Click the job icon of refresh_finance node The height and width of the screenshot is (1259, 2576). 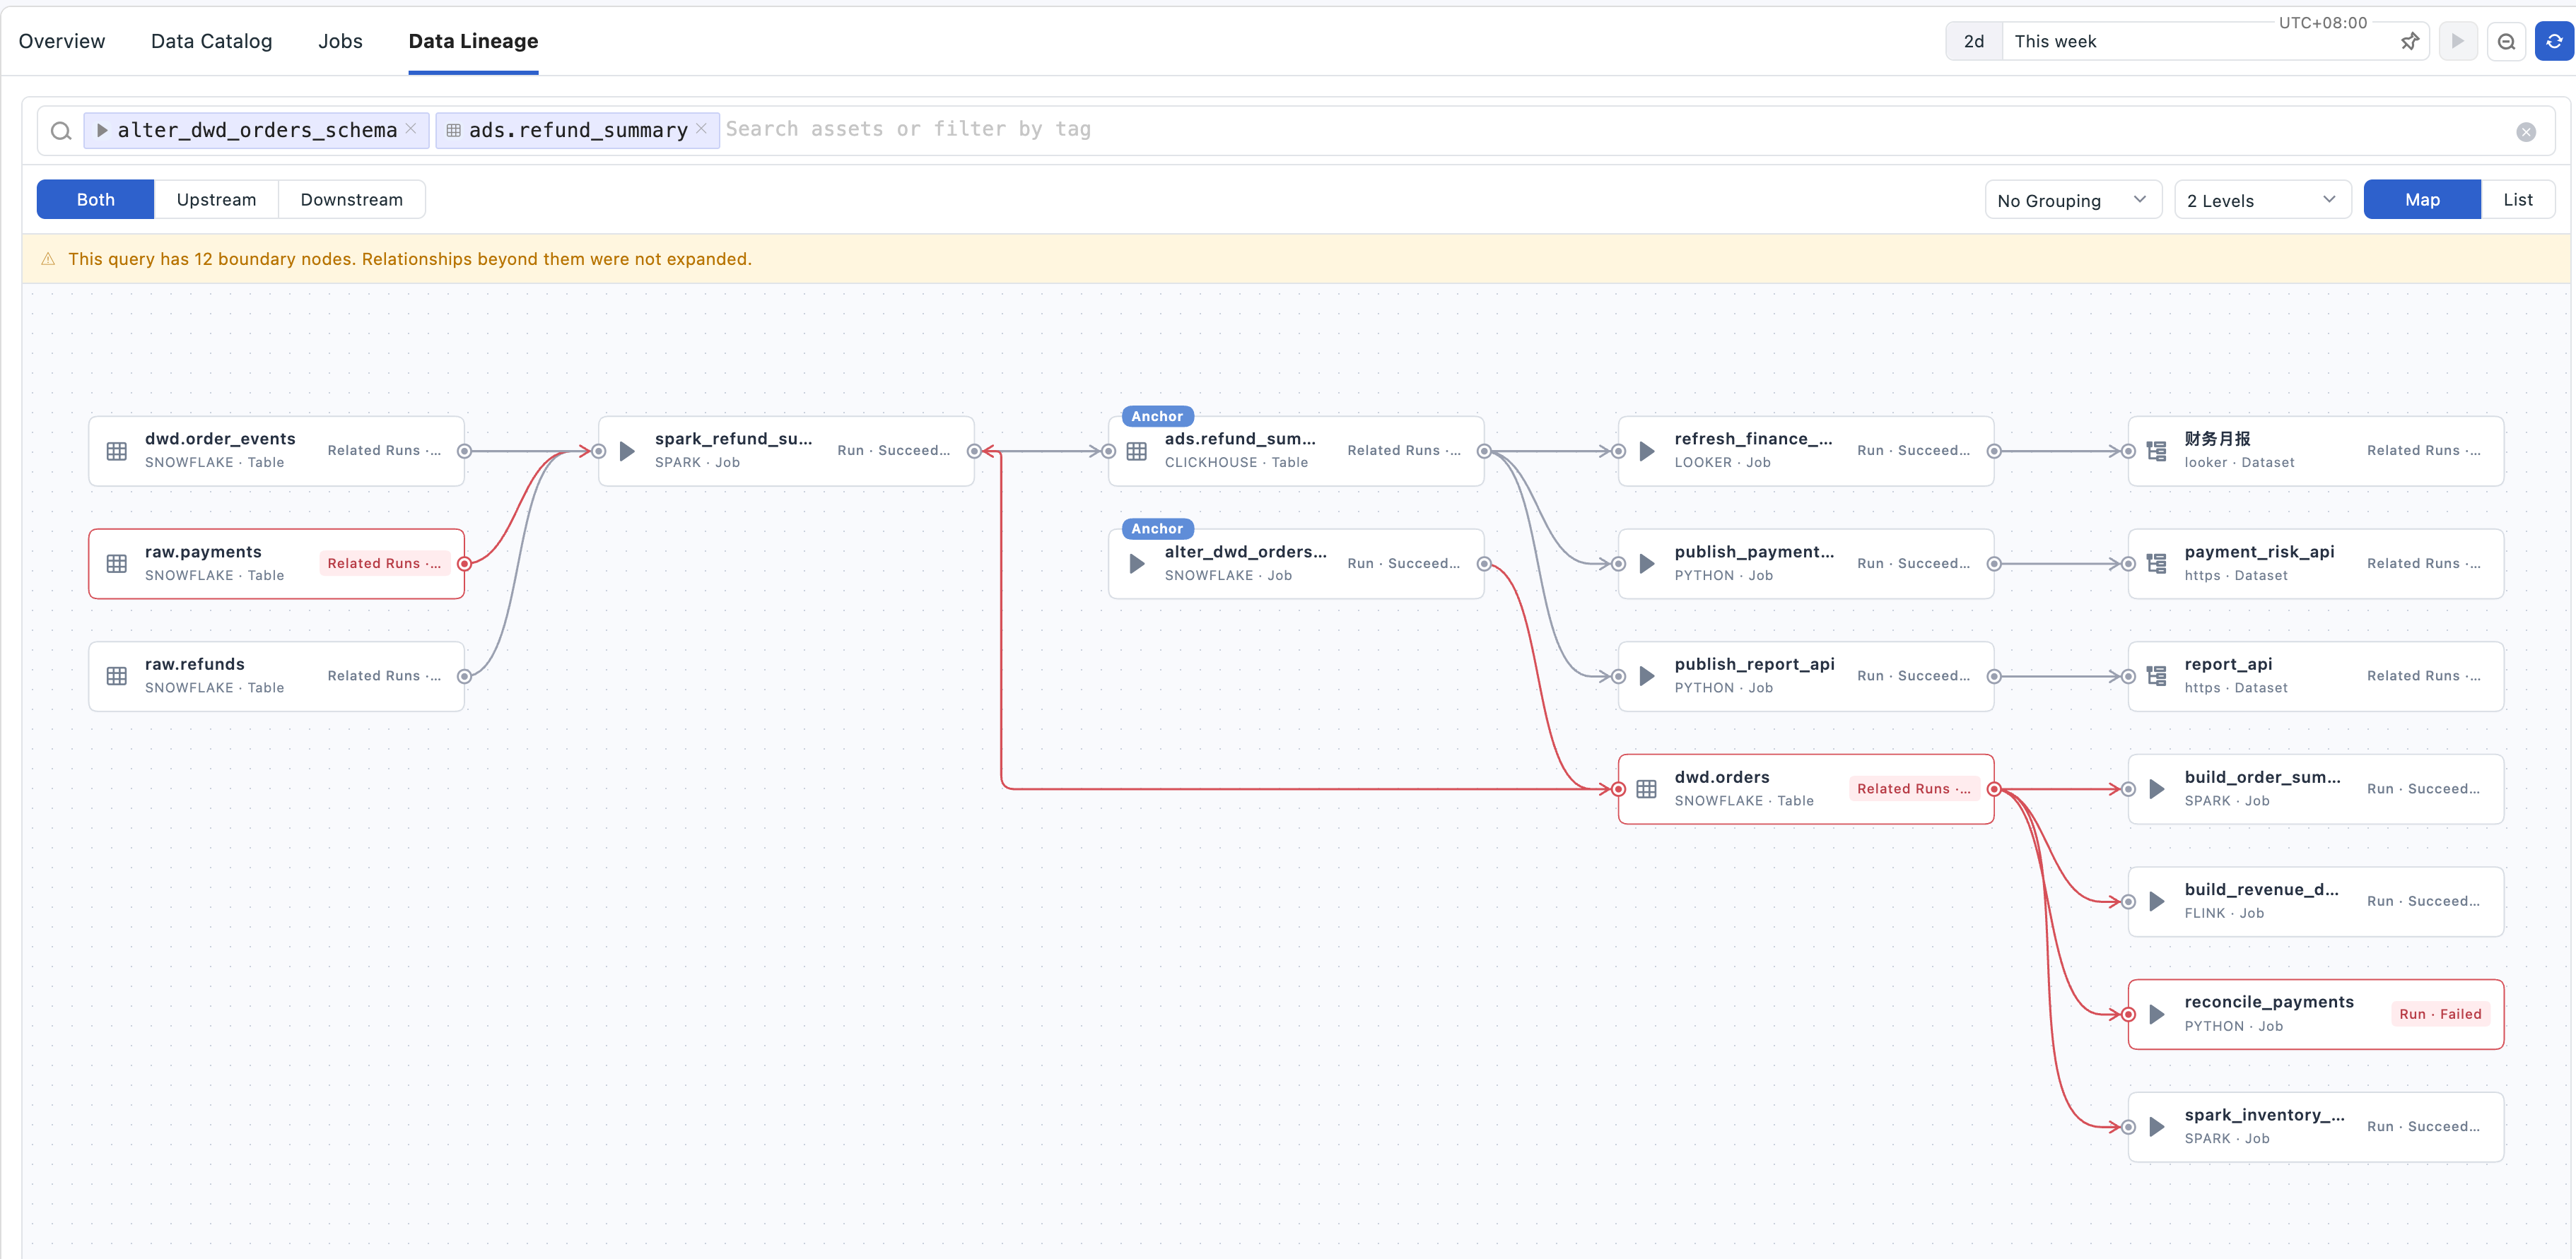tap(1647, 451)
